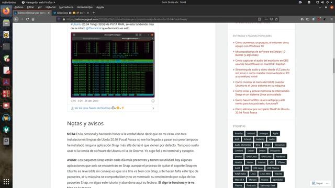Image resolution: width=335 pixels, height=188 pixels.
Task: Select the Debian tag
Action: [x=251, y=151]
